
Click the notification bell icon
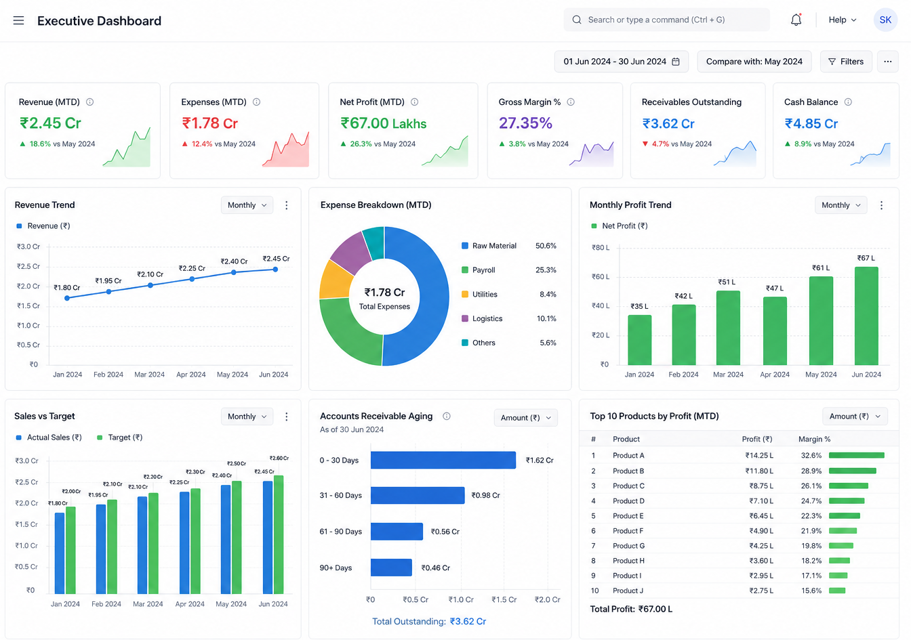[796, 20]
